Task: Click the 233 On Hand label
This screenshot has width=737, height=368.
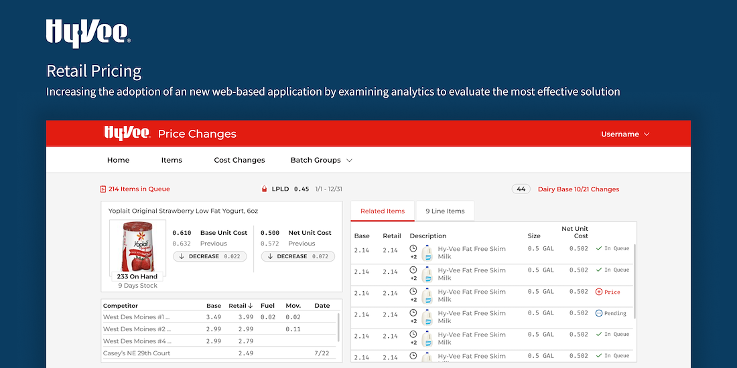Action: pyautogui.click(x=137, y=276)
